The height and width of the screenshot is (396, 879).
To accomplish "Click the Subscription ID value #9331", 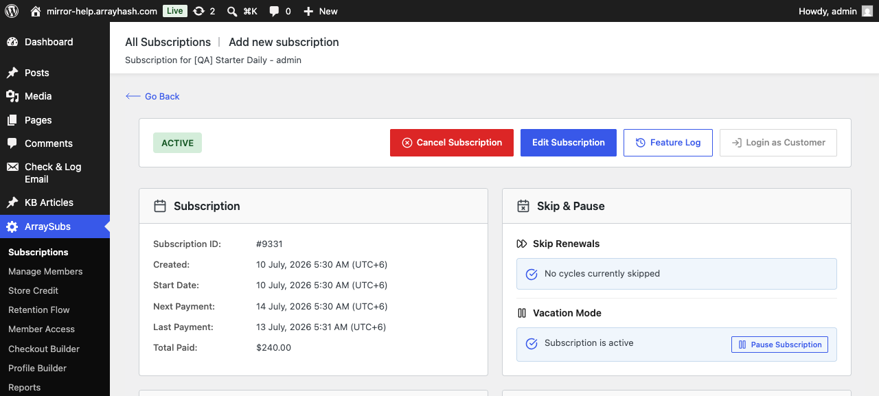I will [269, 244].
